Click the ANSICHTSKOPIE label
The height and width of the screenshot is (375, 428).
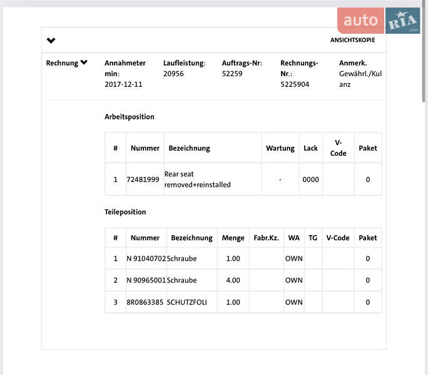coord(352,40)
